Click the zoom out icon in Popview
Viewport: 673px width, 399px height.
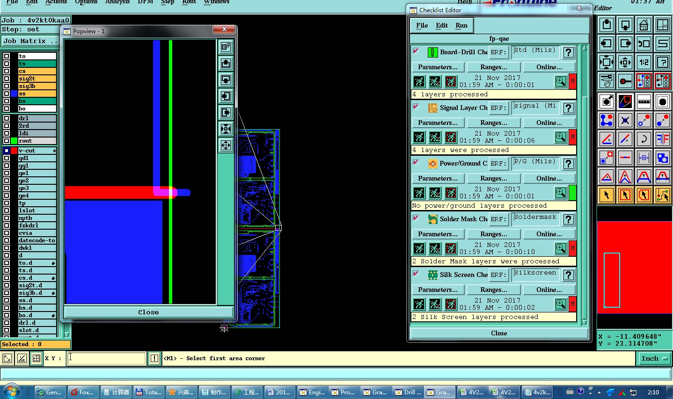coord(226,145)
